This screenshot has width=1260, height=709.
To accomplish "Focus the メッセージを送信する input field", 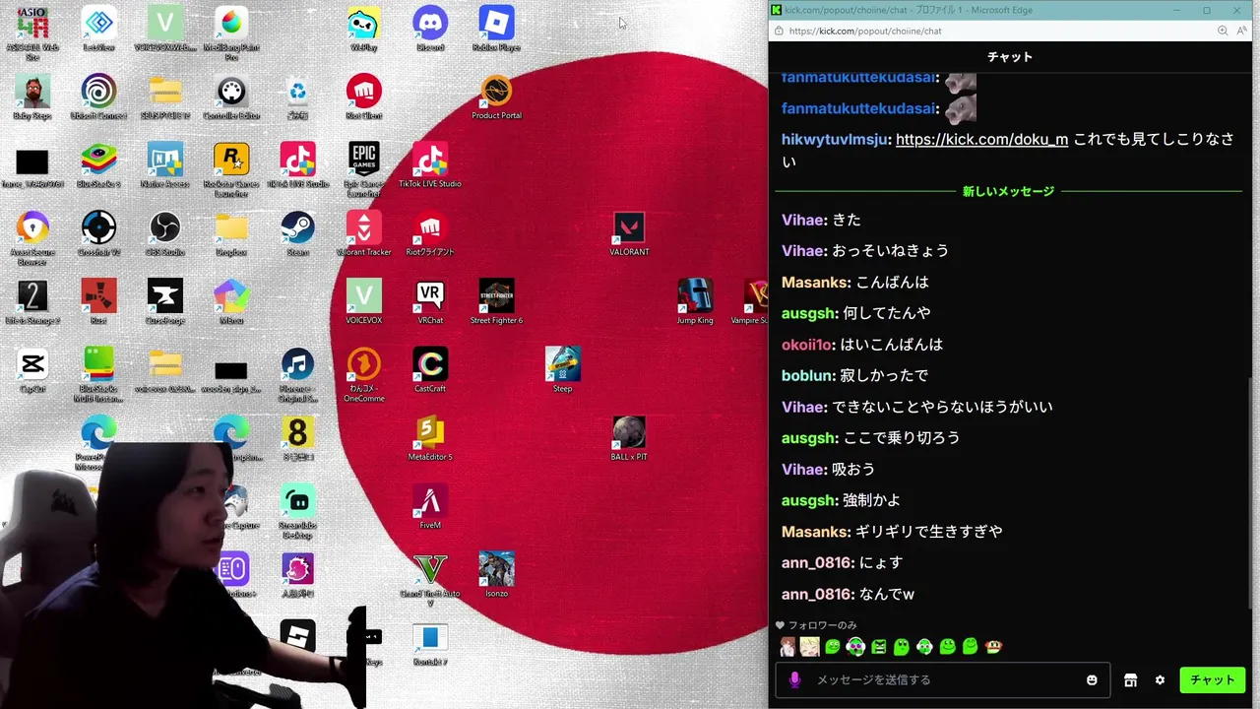I will [943, 679].
